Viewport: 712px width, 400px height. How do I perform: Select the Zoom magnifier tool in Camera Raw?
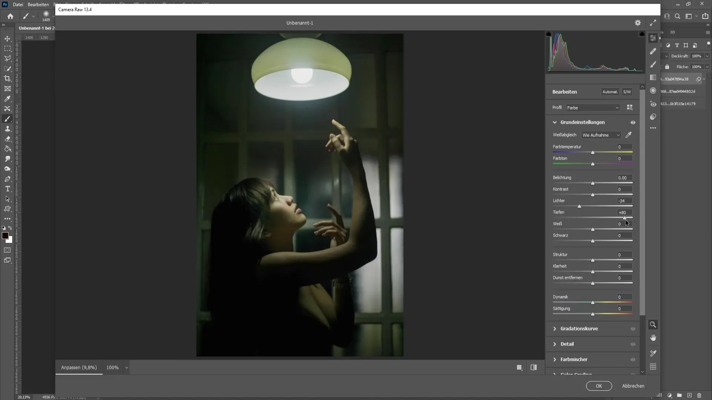point(653,325)
